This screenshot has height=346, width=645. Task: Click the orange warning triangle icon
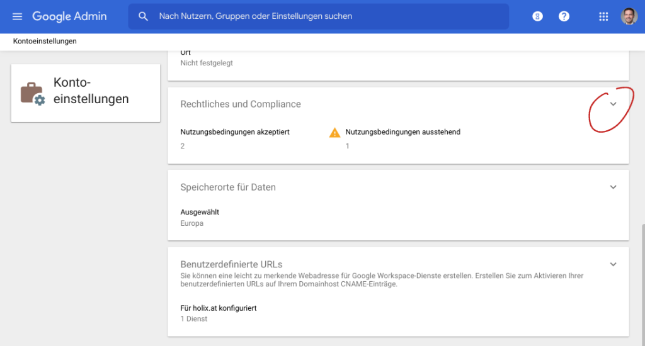(x=335, y=132)
